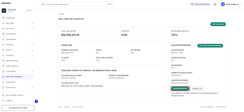Click the Subscription sidebar icon
The width and height of the screenshot is (244, 112).
(3, 71)
